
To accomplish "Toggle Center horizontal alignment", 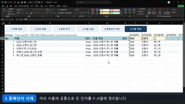I will tap(47, 13).
